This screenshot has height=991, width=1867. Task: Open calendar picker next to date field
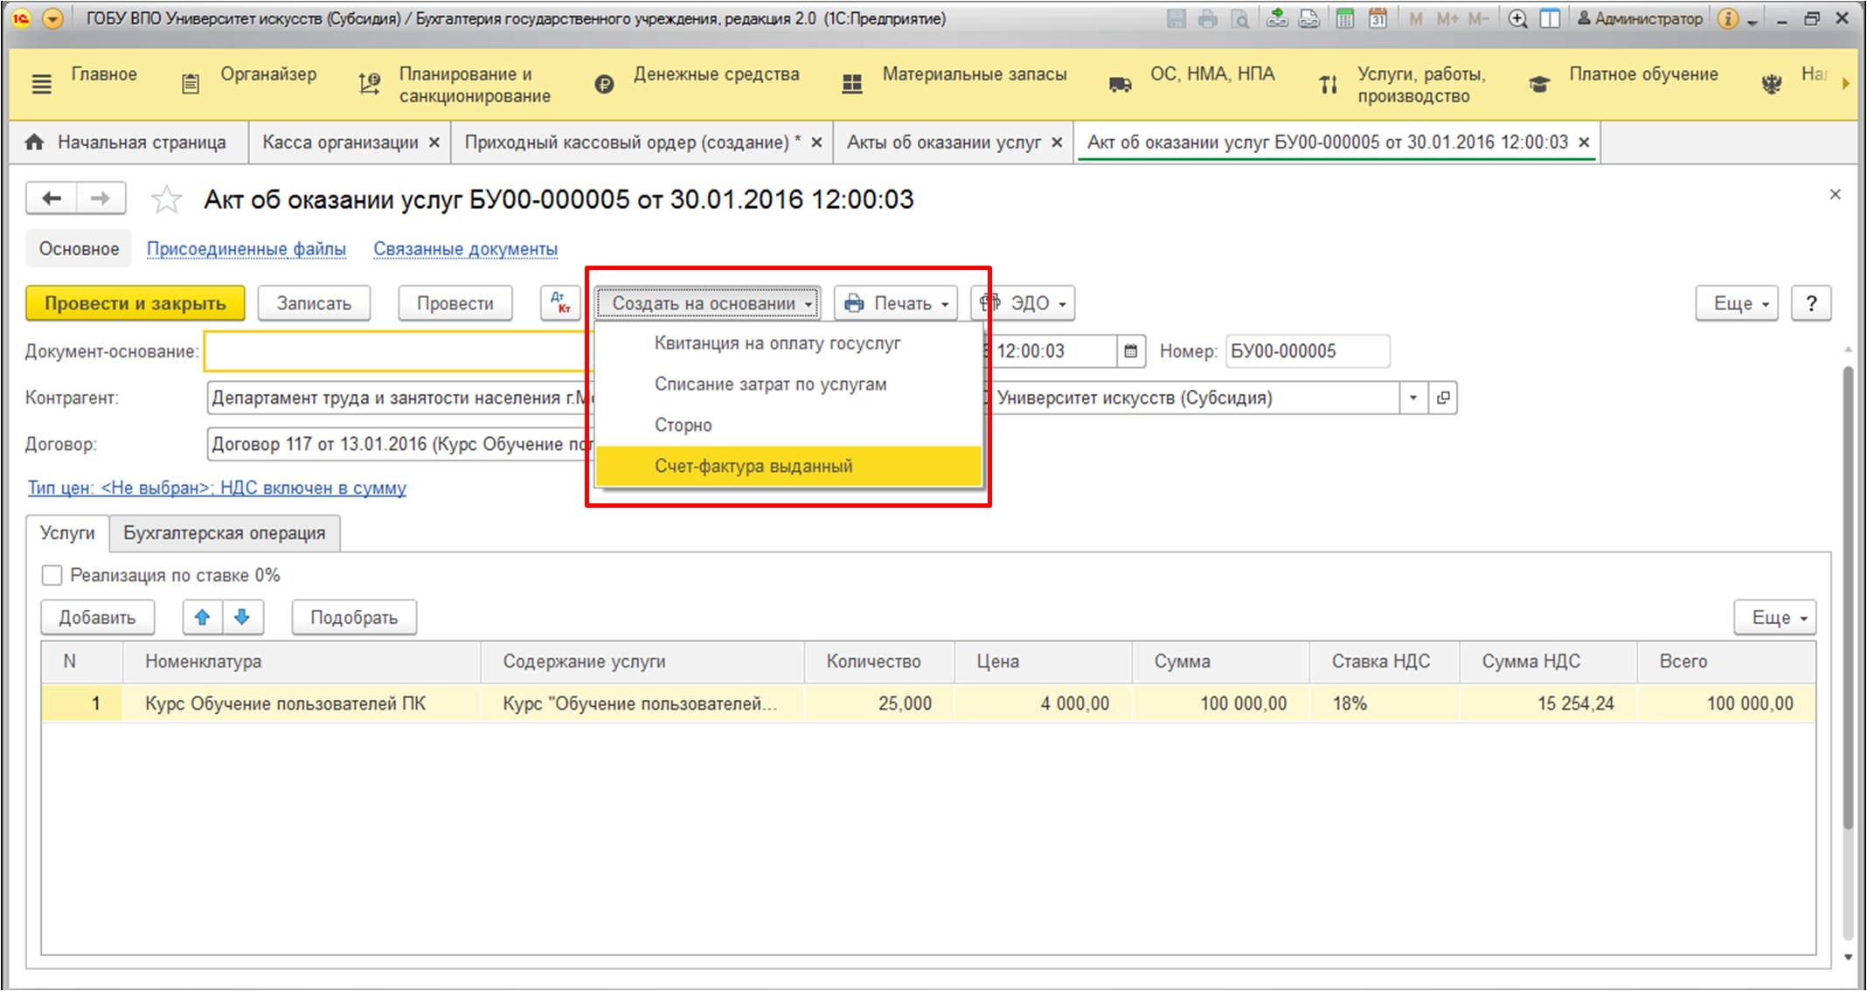[x=1130, y=351]
